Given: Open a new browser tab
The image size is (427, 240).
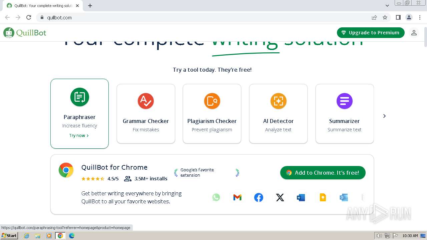Looking at the screenshot, I should [x=90, y=6].
